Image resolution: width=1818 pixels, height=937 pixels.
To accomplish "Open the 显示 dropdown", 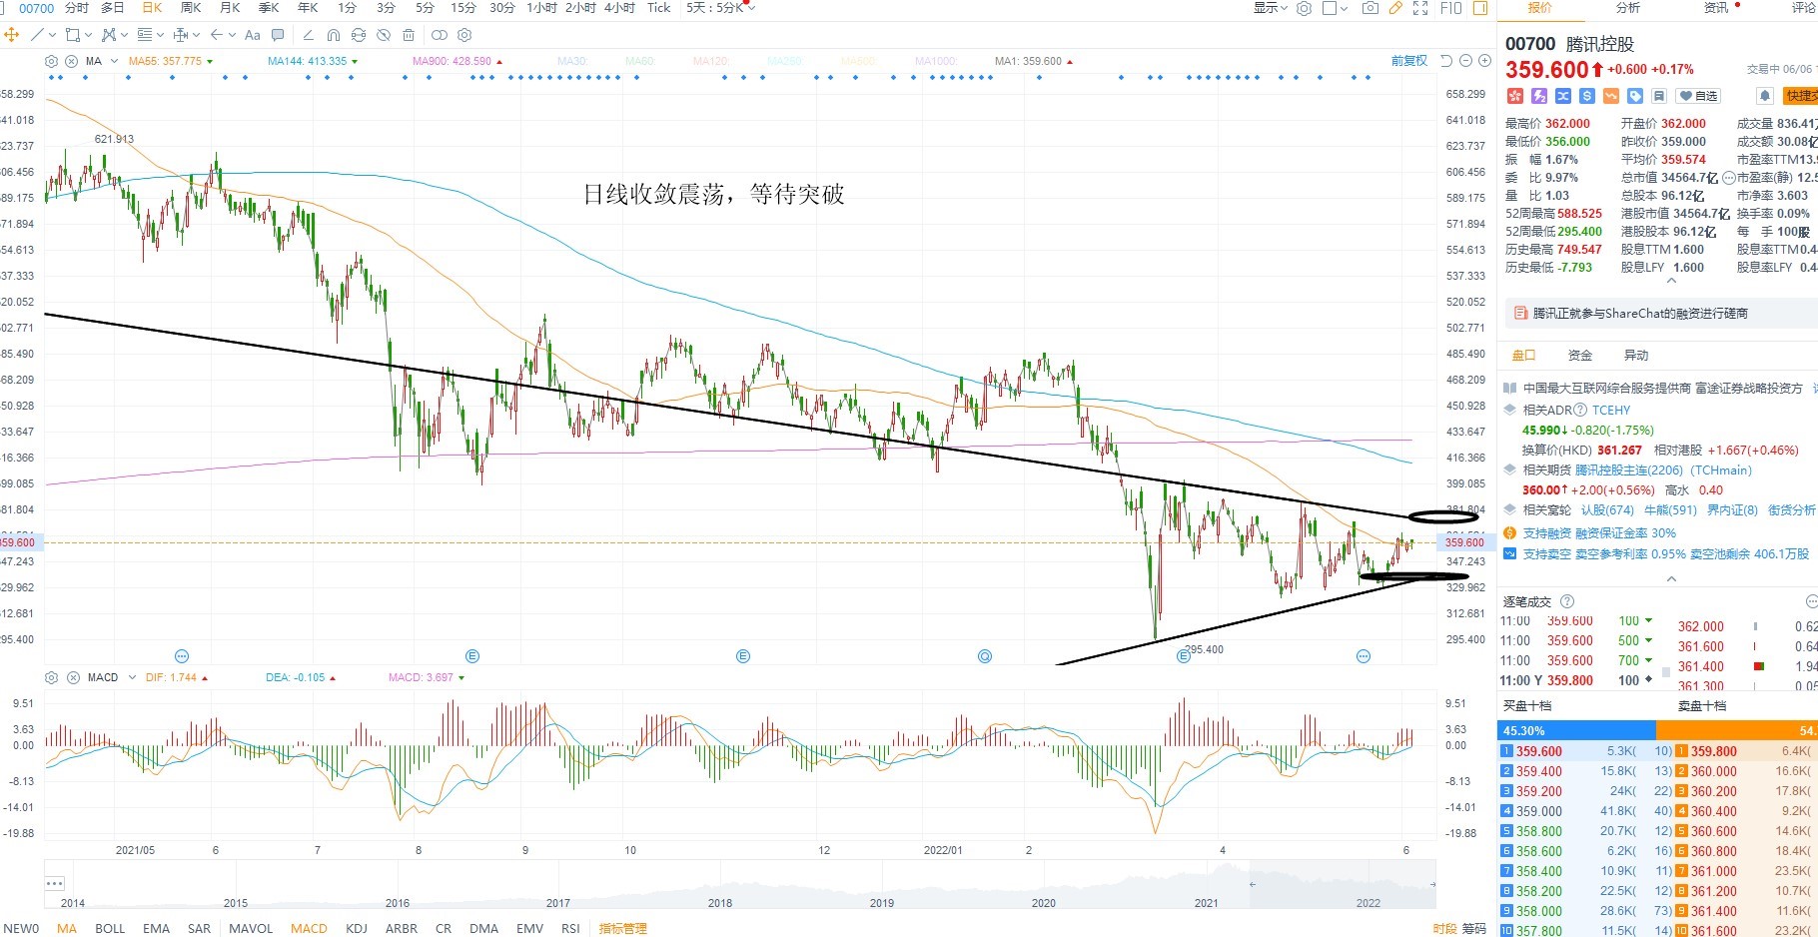I will click(1271, 8).
